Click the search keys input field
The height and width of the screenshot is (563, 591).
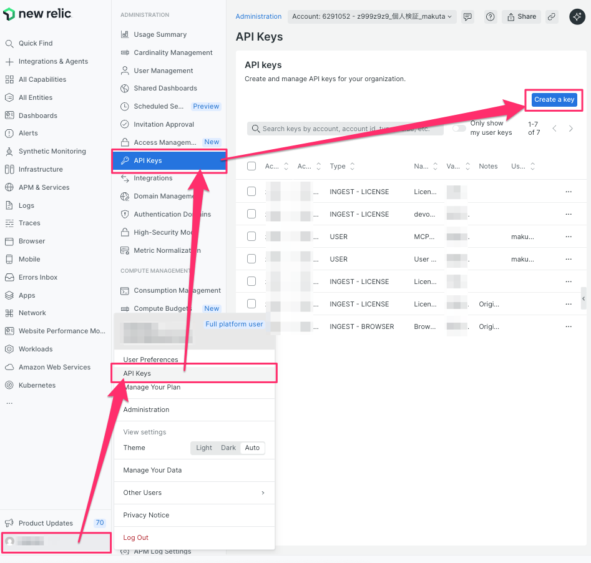345,129
